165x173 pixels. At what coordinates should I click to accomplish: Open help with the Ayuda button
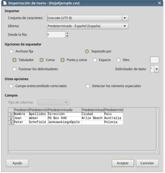[17, 163]
